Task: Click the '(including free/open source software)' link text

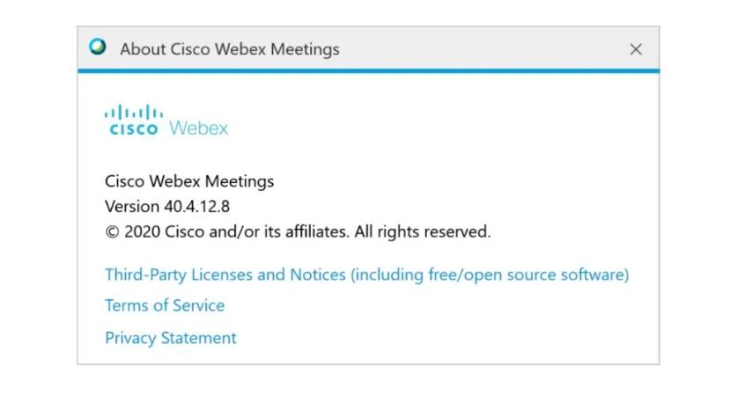Action: click(x=490, y=275)
